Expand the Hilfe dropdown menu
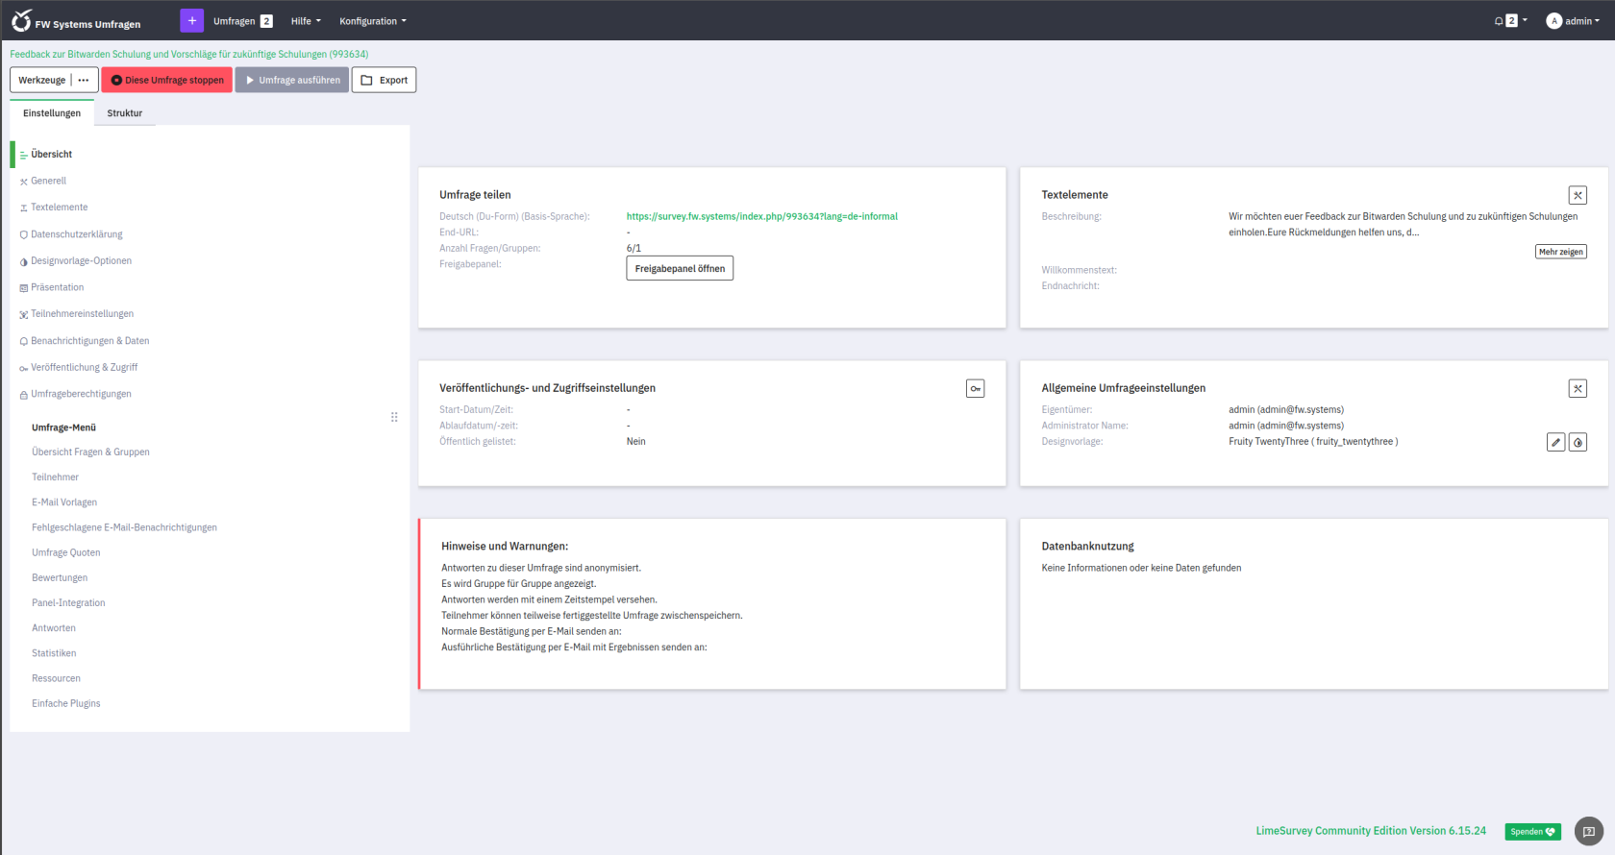 pyautogui.click(x=306, y=21)
